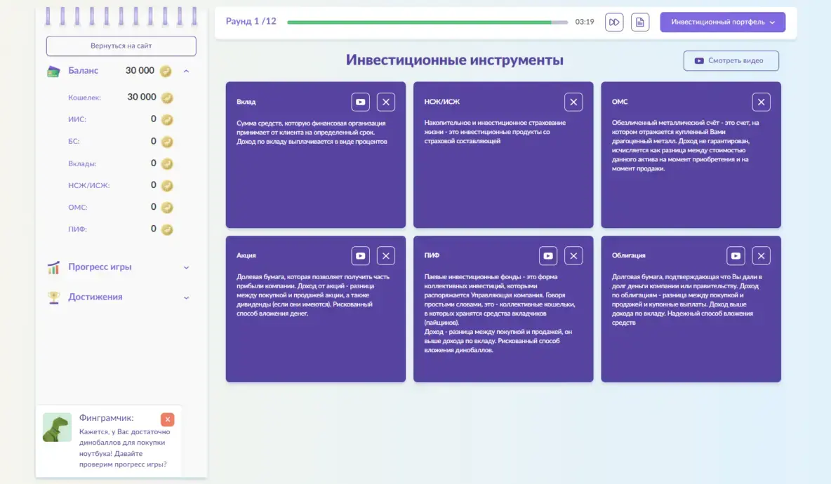
Task: Click the Вернуться на сайт button
Action: click(x=121, y=46)
